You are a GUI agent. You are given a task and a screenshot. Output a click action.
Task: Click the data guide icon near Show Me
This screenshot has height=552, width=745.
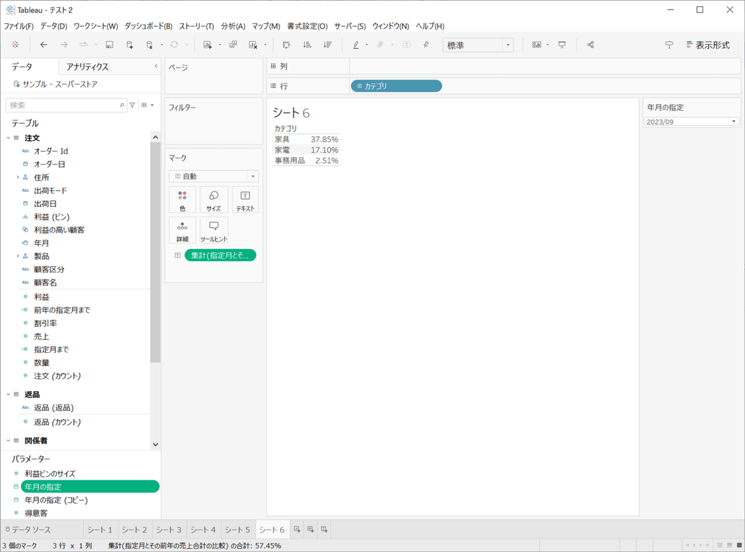(x=669, y=45)
